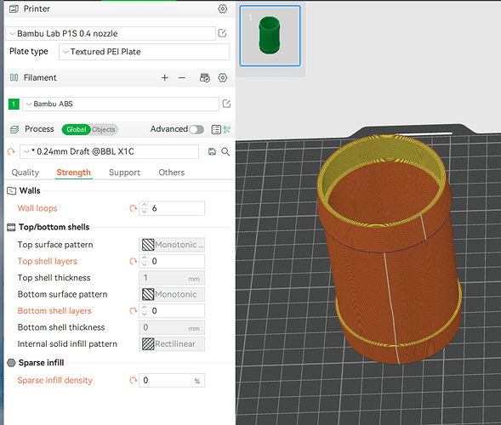The height and width of the screenshot is (425, 501).
Task: Reset the Wall loops value
Action: tap(133, 208)
